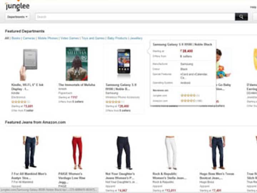
Task: Click Junglee.com review stars in popup
Action: 188,95
